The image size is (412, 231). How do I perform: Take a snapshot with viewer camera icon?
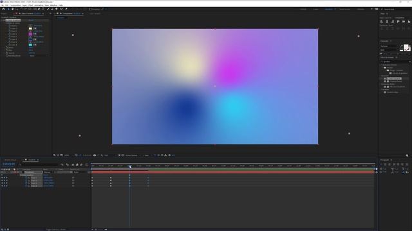[95, 155]
